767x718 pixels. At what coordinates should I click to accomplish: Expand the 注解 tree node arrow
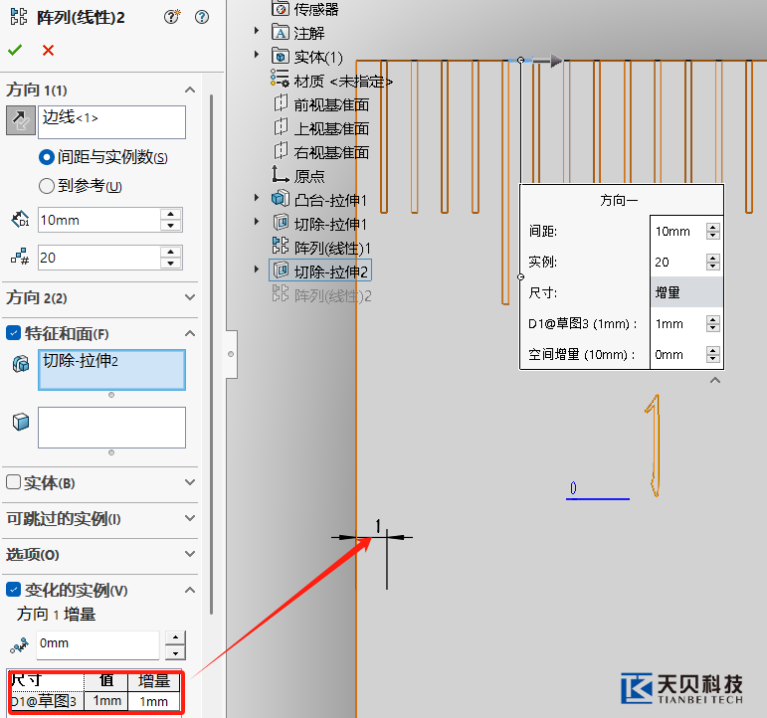(257, 30)
